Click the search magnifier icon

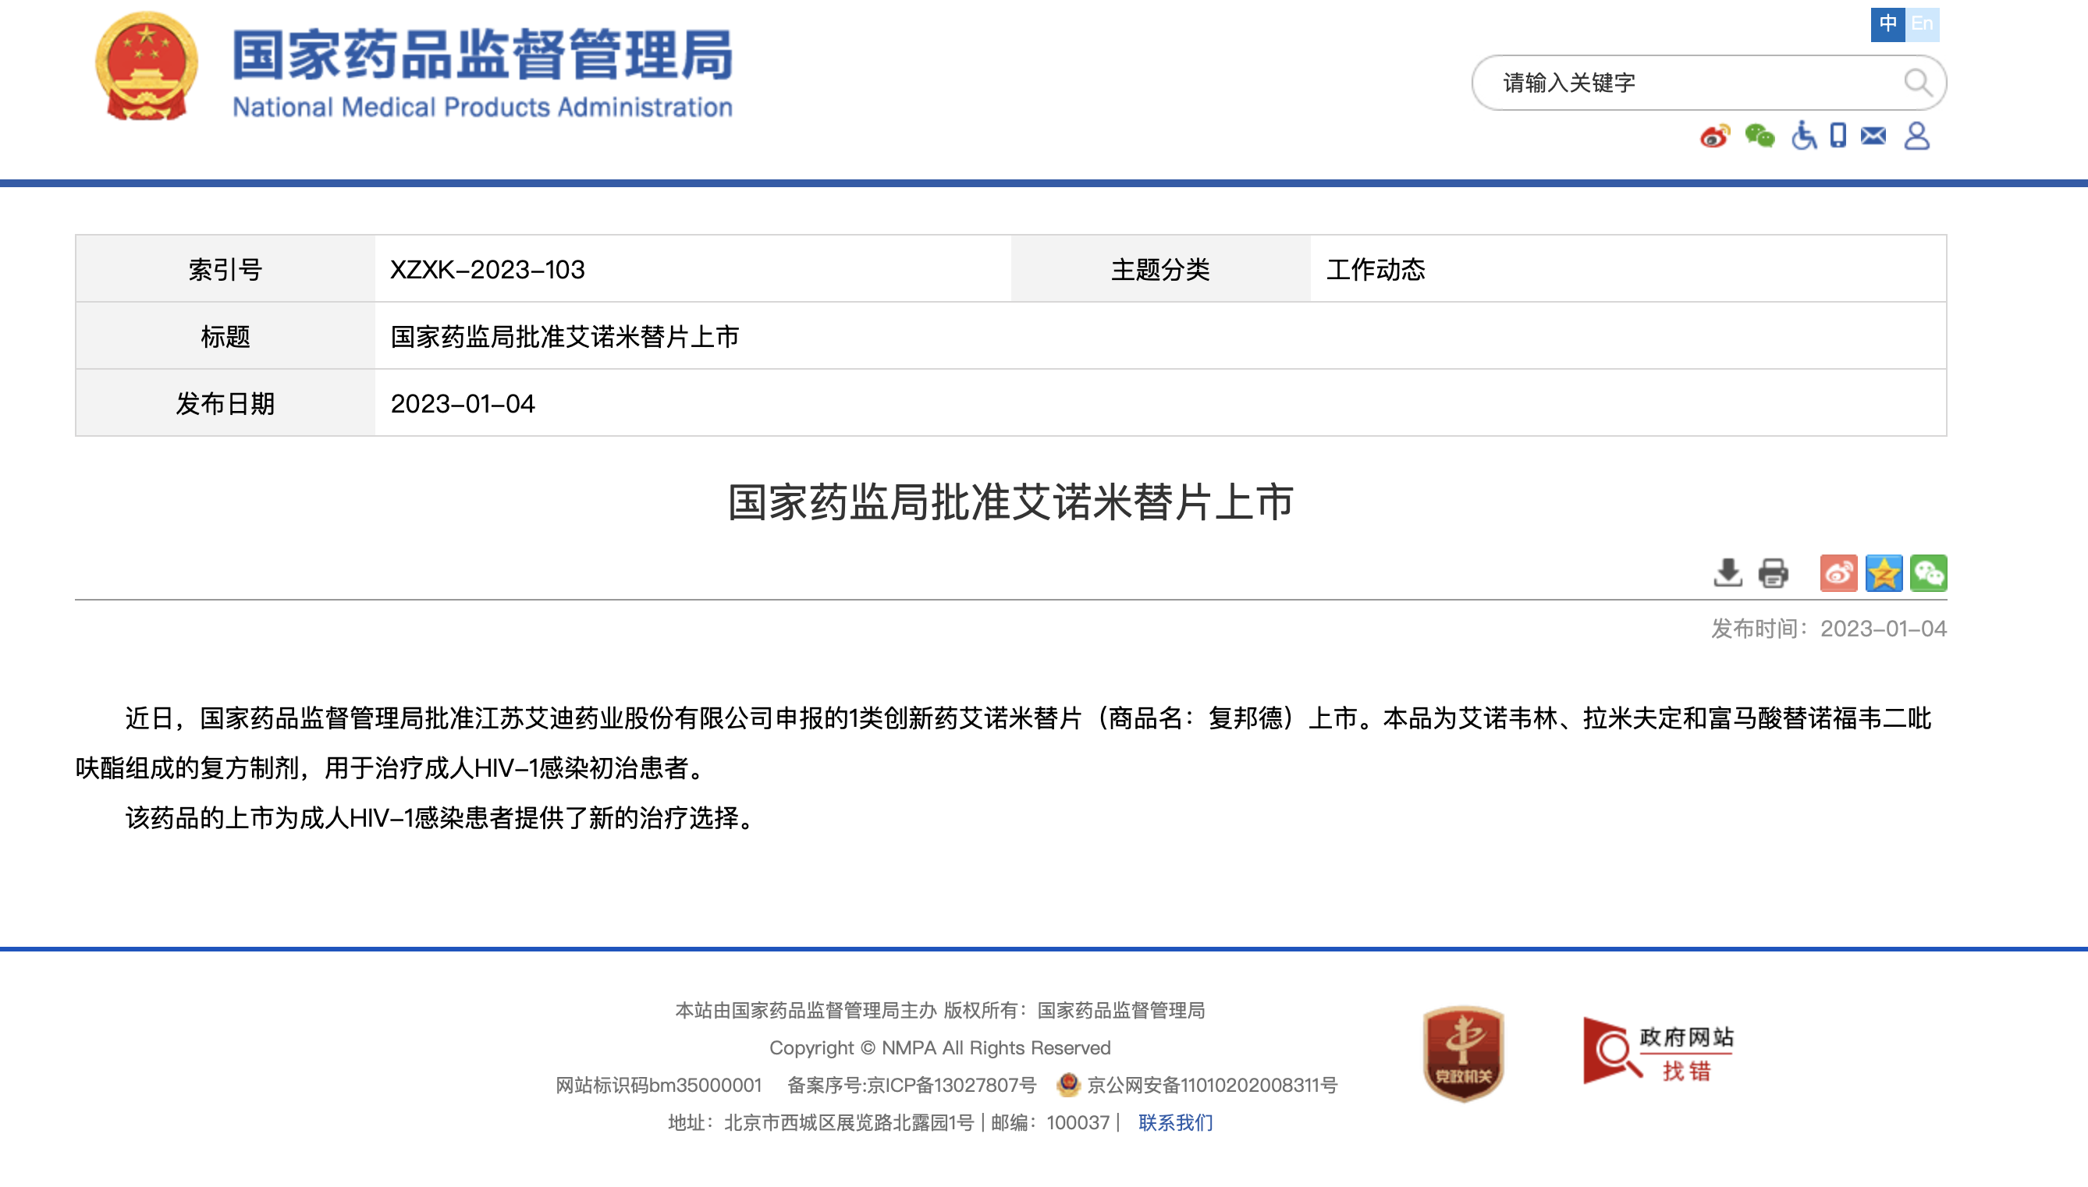point(1918,83)
